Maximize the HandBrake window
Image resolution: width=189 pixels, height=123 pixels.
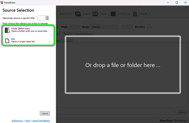(x=177, y=2)
